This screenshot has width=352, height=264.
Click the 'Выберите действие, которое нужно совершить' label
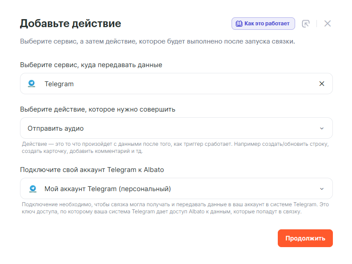coord(98,109)
